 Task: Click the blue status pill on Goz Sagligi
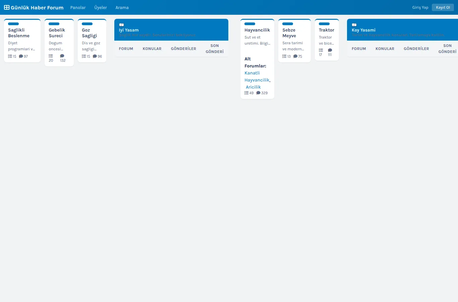pyautogui.click(x=87, y=24)
